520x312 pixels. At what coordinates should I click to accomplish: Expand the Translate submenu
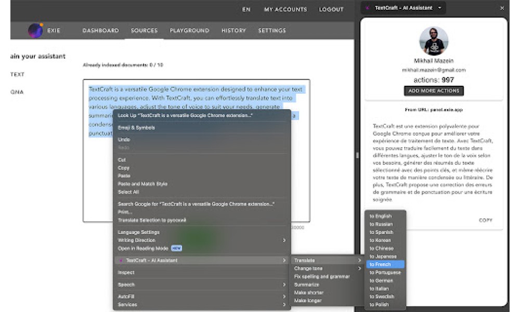(x=328, y=261)
